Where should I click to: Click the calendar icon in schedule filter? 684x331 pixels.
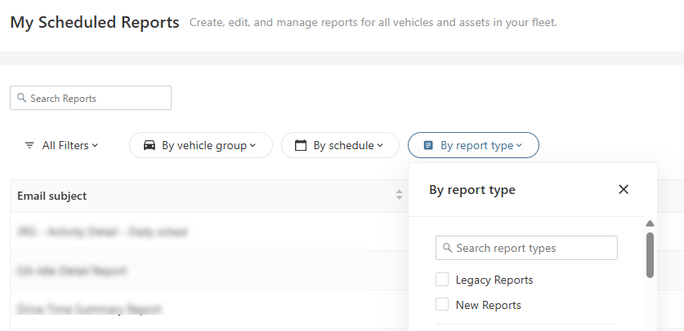pos(301,145)
